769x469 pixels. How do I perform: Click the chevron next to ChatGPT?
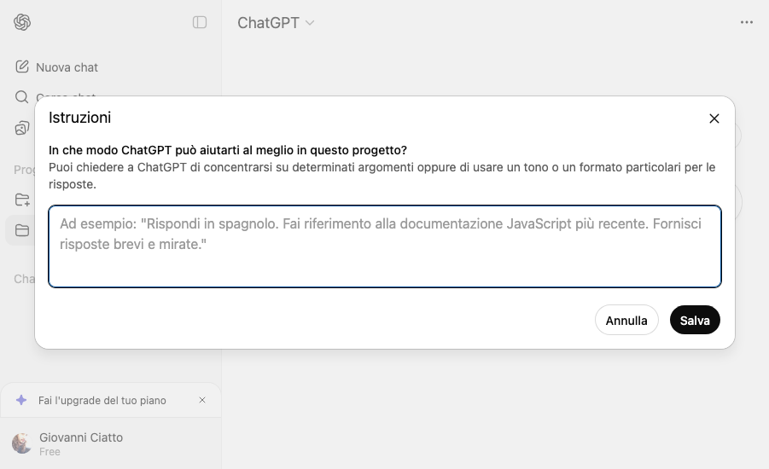point(310,23)
